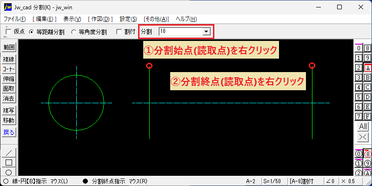Viewport: 372px width, 186px height.
Task: Click the Jw_cad application logo icon
Action: [x=7, y=7]
